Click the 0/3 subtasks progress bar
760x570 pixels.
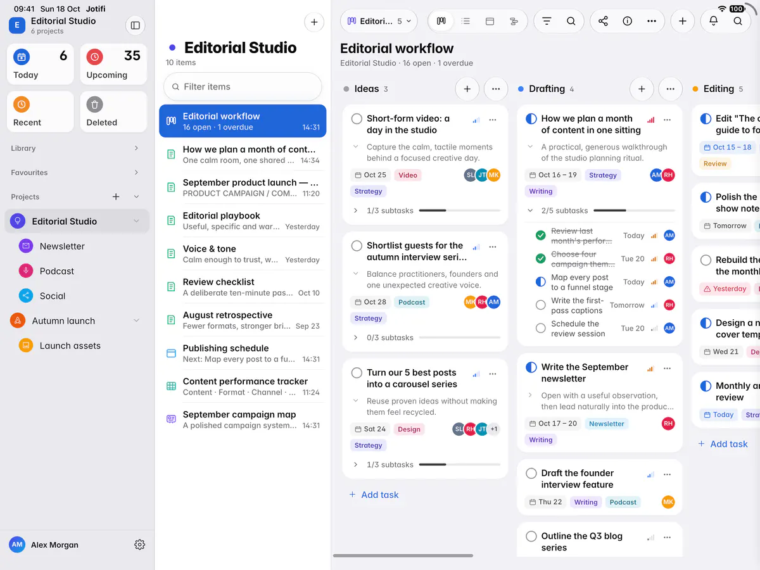click(x=460, y=338)
